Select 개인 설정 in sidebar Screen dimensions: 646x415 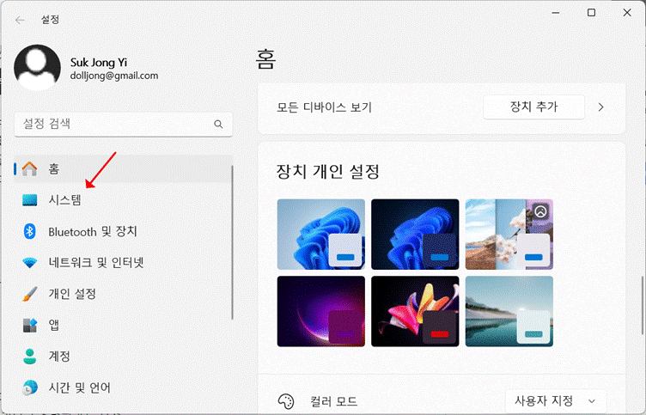pyautogui.click(x=124, y=294)
